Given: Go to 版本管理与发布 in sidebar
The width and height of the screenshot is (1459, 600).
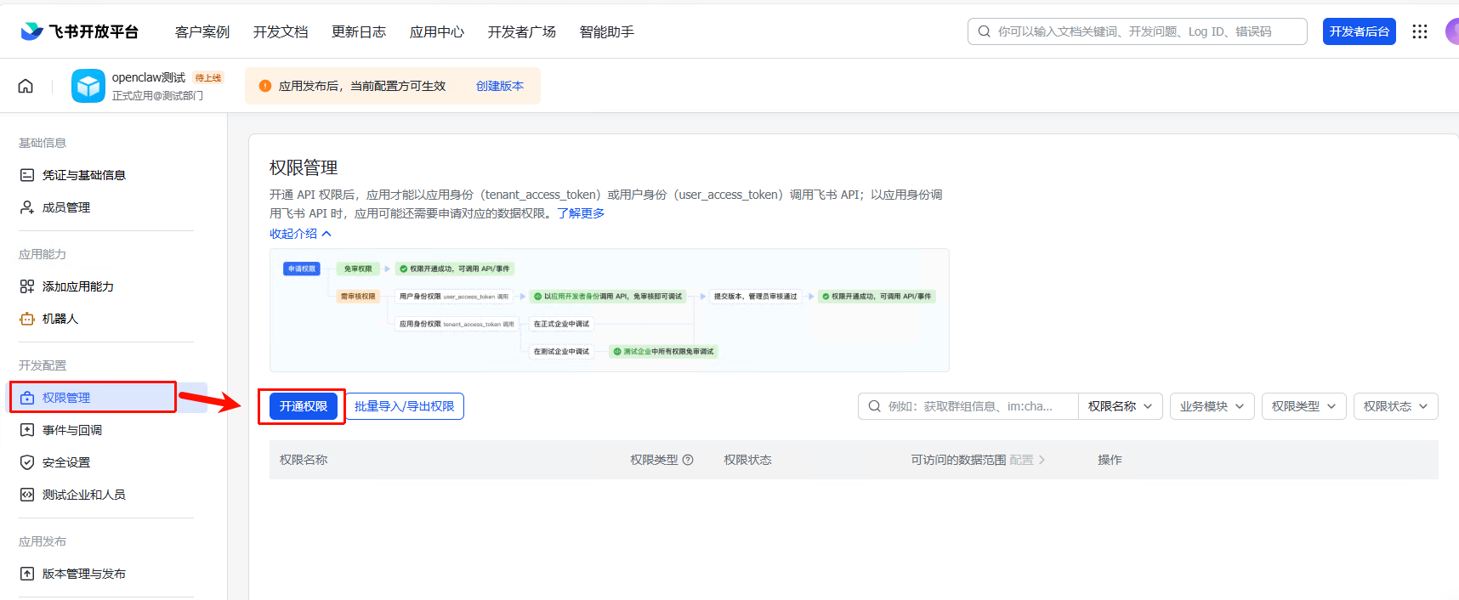Looking at the screenshot, I should click(x=83, y=574).
